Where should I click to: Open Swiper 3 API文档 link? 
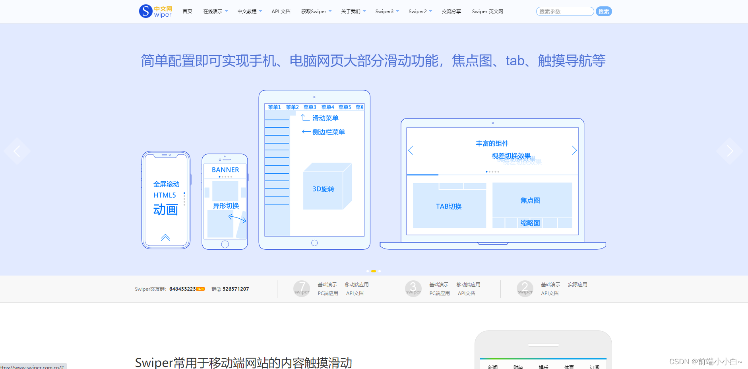pyautogui.click(x=467, y=293)
